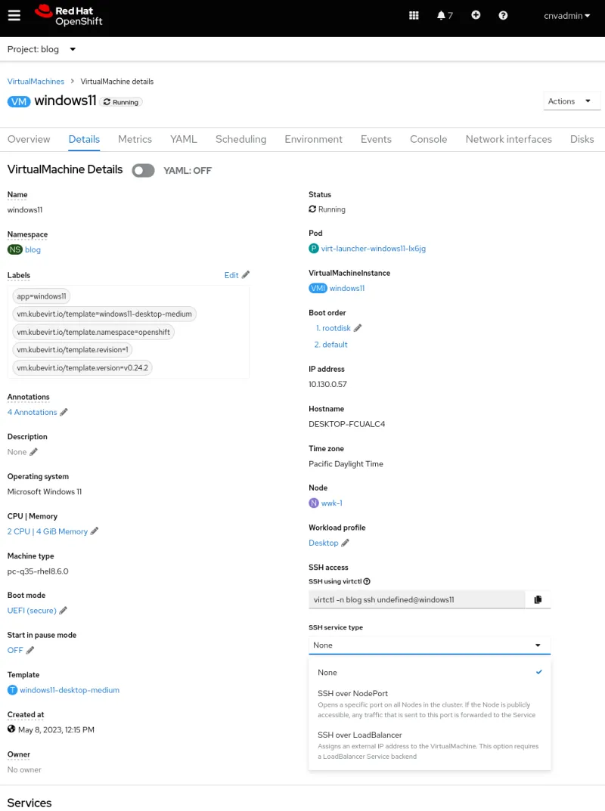605x811 pixels.
Task: Open the hamburger navigation menu
Action: pos(14,16)
